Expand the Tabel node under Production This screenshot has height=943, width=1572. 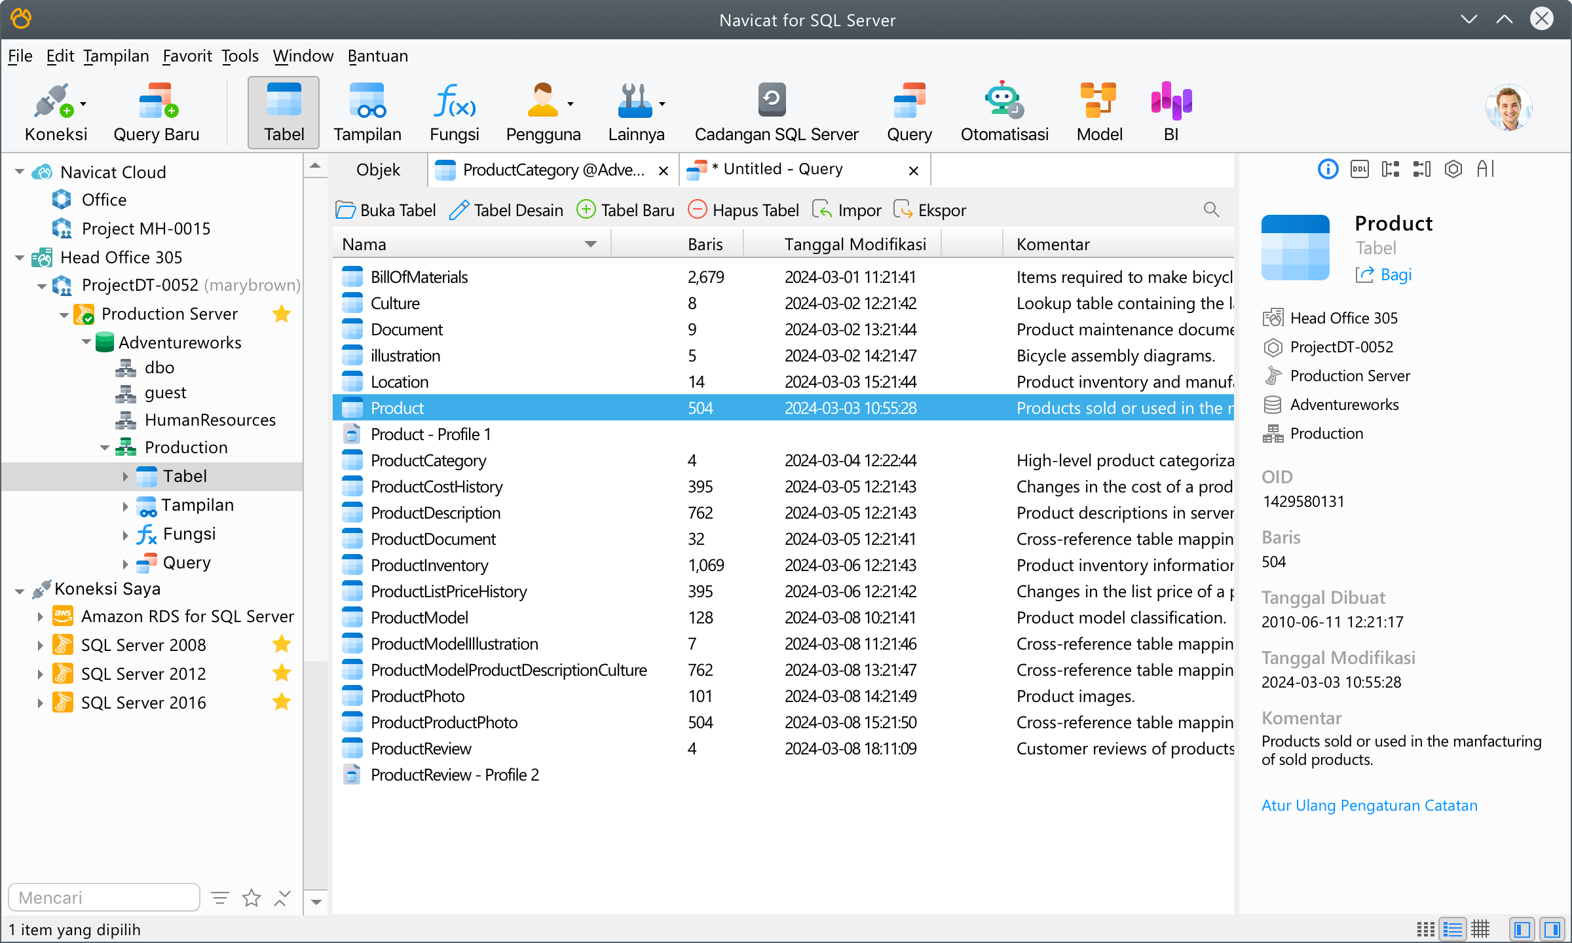pyautogui.click(x=125, y=477)
